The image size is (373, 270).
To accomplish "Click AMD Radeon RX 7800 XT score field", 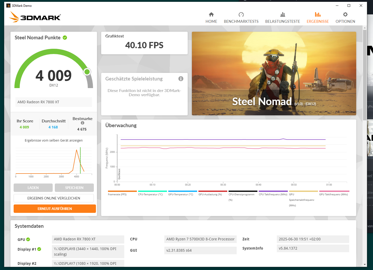I will tap(54, 102).
